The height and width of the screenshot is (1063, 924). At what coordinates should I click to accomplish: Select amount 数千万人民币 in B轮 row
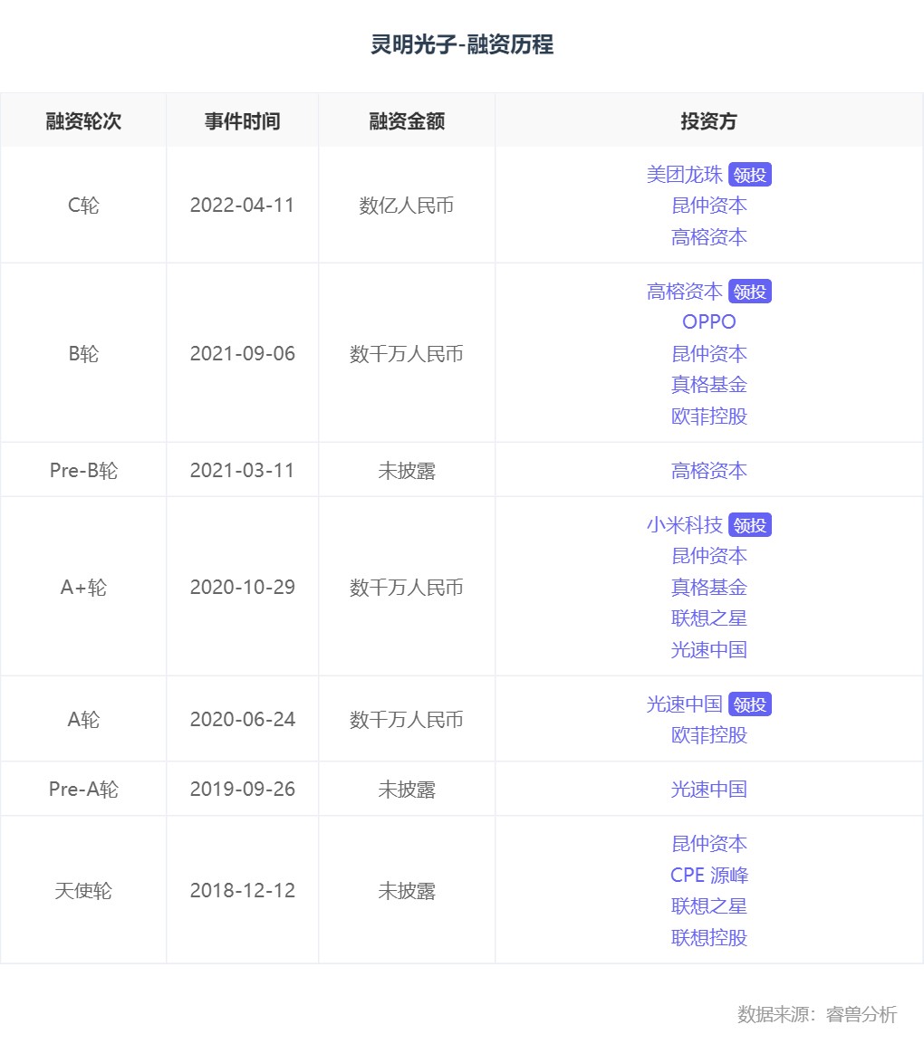pos(407,354)
